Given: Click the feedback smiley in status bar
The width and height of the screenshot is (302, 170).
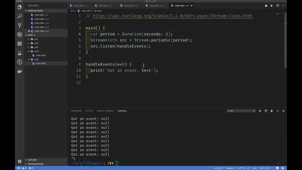Looking at the screenshot, I should tap(277, 168).
